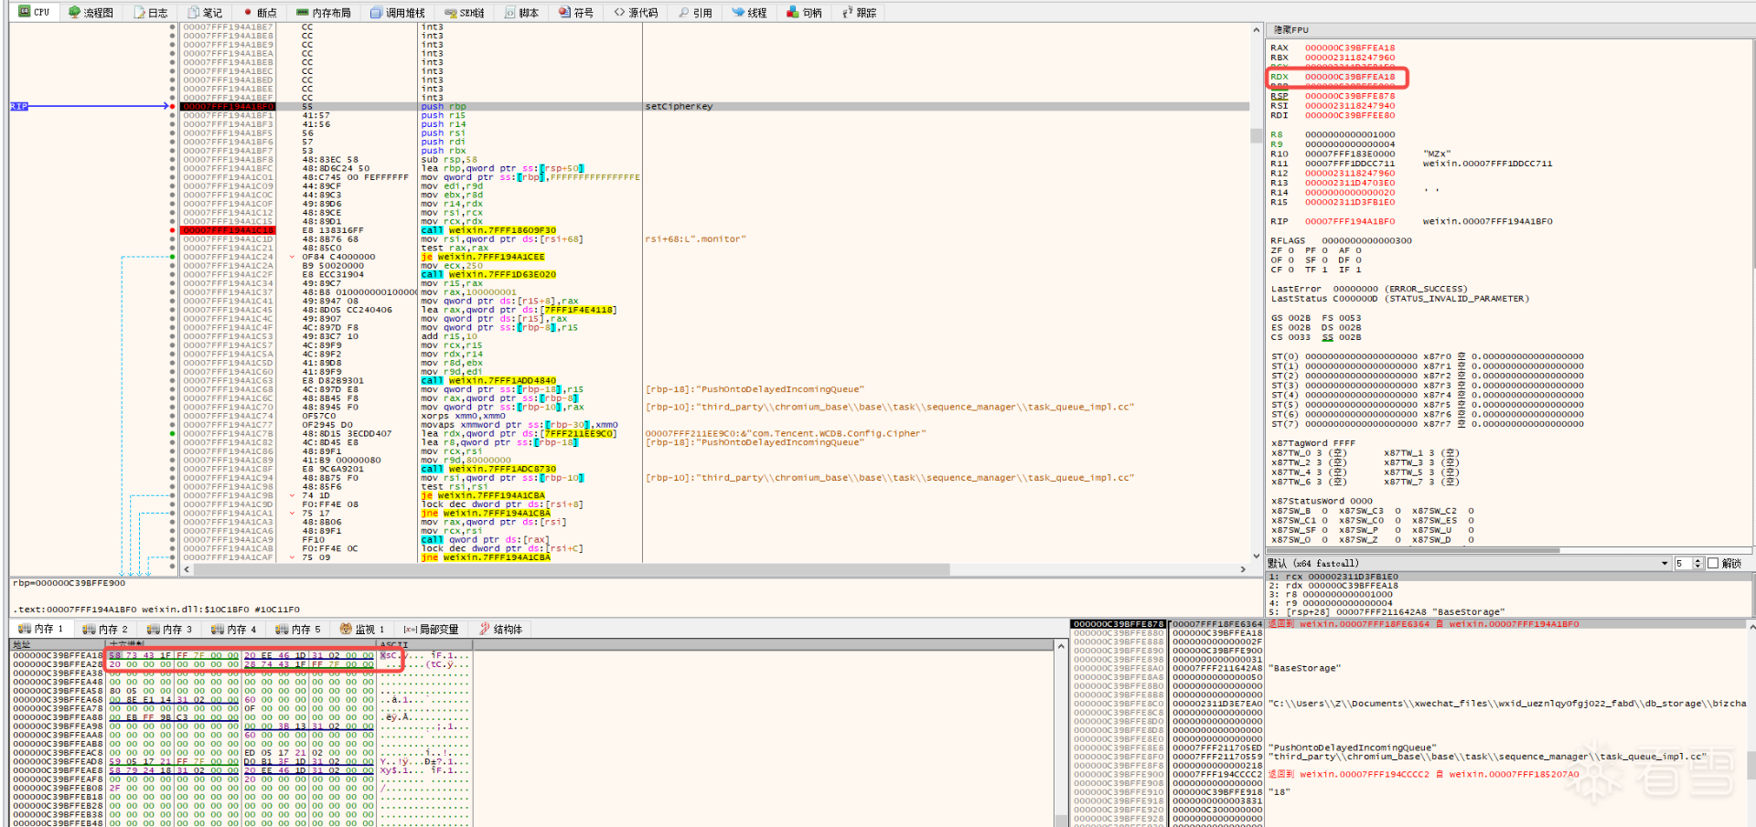The width and height of the screenshot is (1756, 827).
Task: Open the 调用堆栈 (call stack) view
Action: 398,13
